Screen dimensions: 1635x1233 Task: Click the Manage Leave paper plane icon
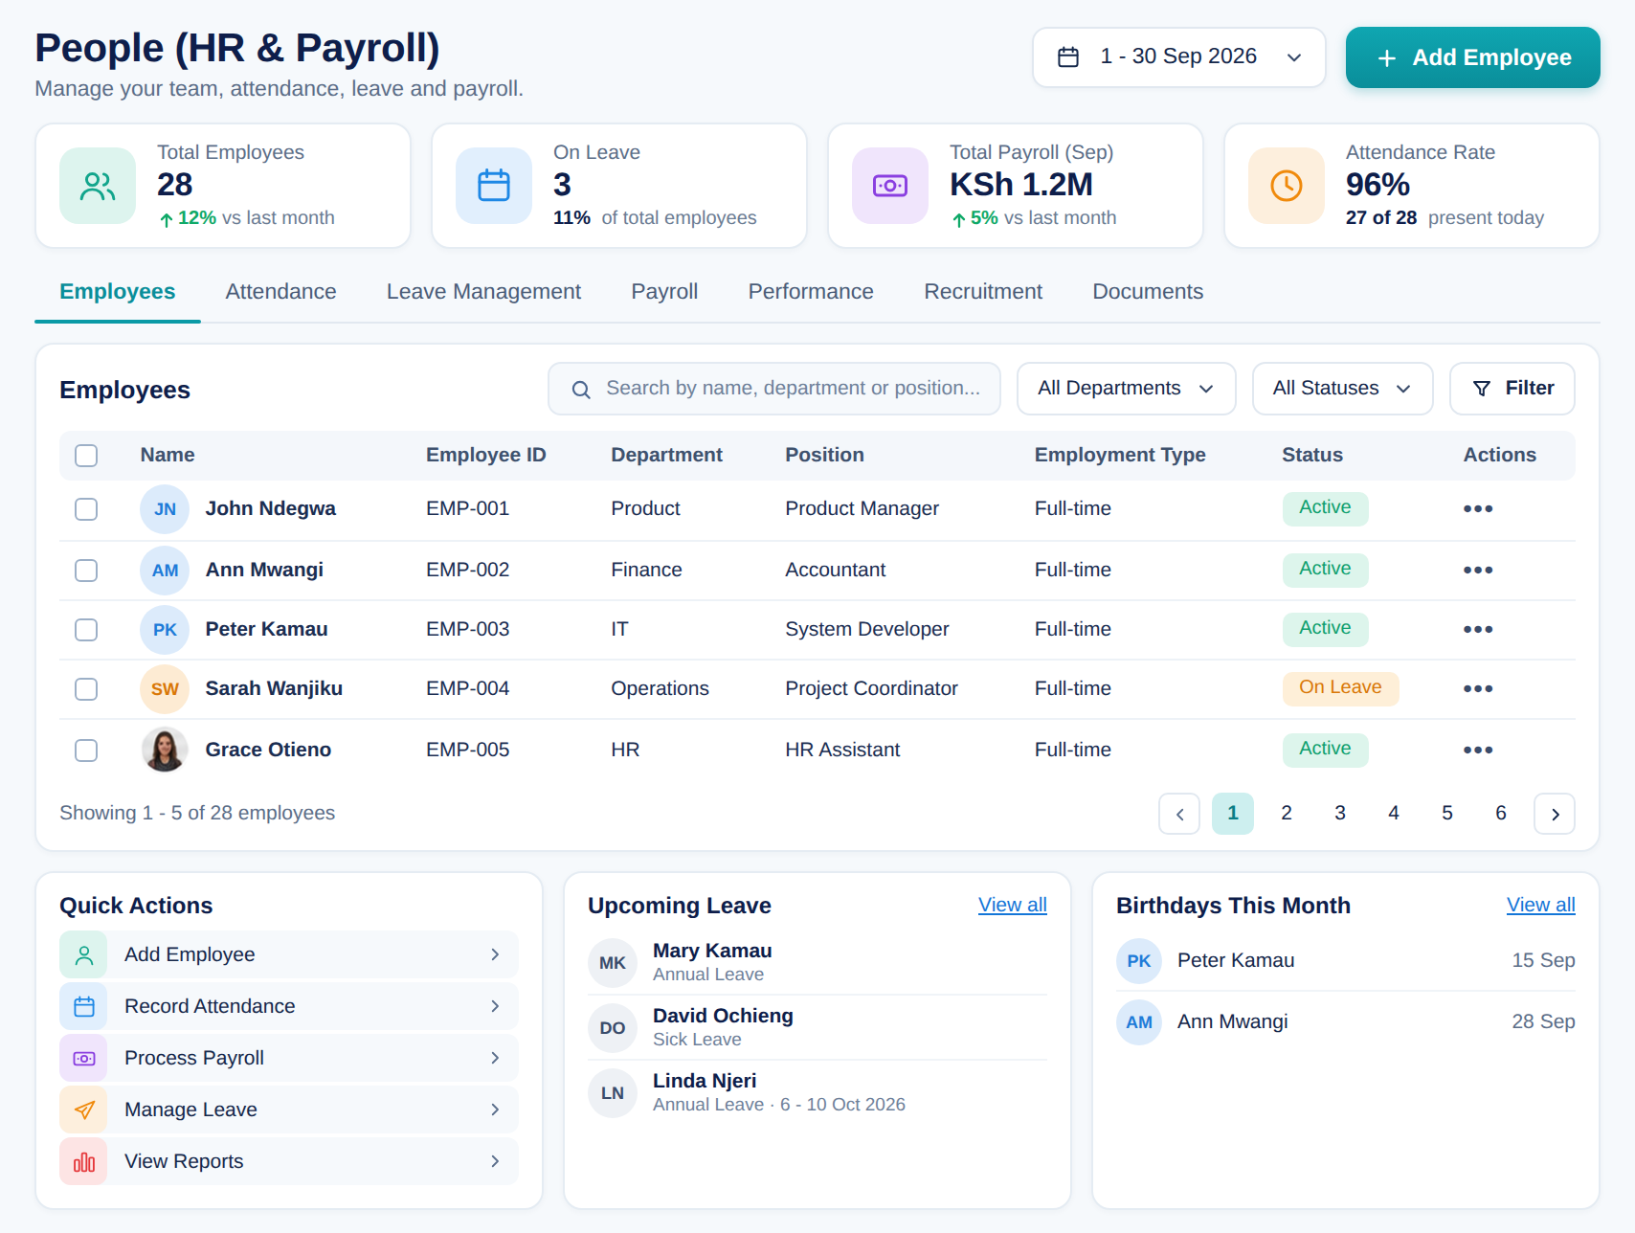(84, 1110)
